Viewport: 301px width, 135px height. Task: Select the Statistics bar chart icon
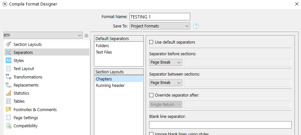(8, 93)
